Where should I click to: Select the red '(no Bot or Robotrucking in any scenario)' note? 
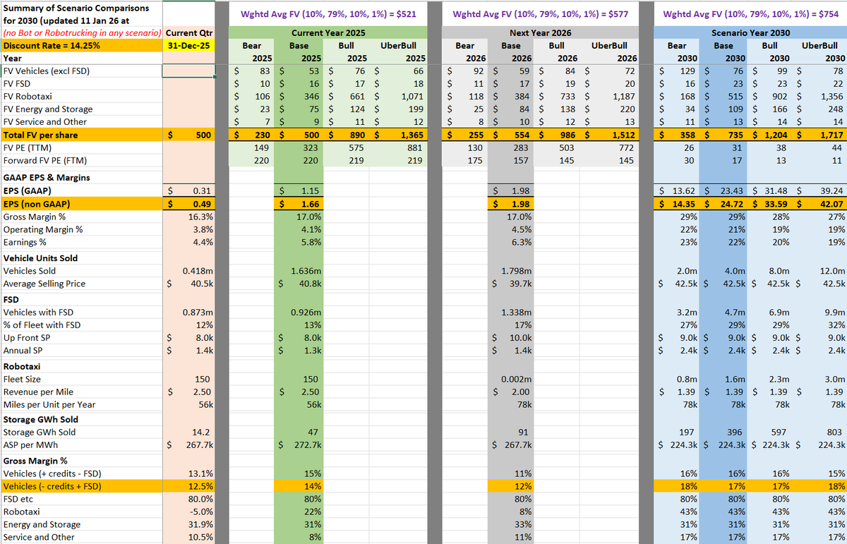(x=81, y=32)
